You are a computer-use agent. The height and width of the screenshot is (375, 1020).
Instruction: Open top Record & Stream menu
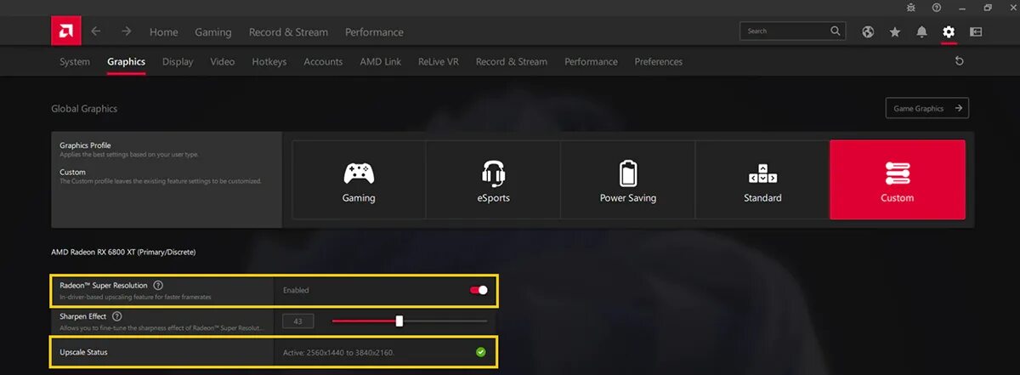288,32
